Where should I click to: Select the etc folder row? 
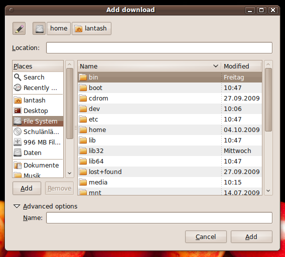(x=170, y=119)
